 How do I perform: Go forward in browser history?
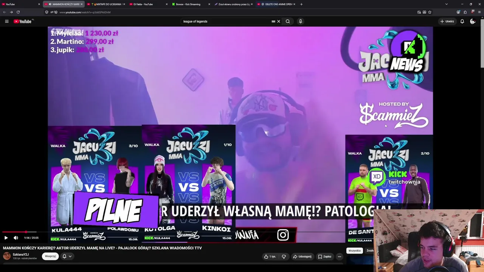click(11, 12)
